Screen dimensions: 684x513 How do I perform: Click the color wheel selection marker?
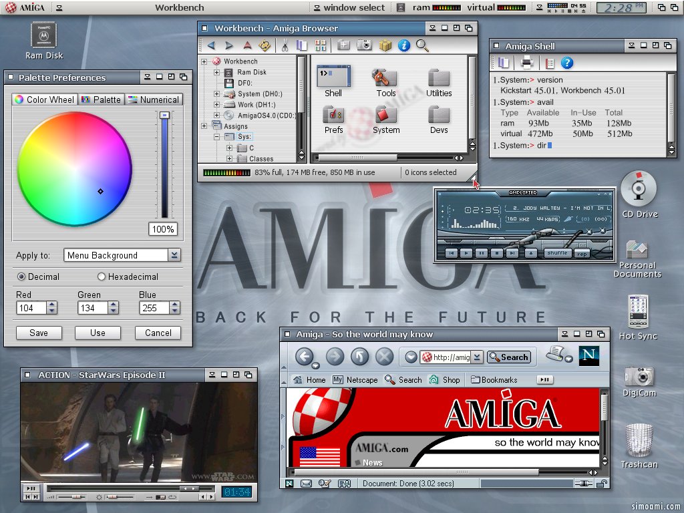click(100, 191)
